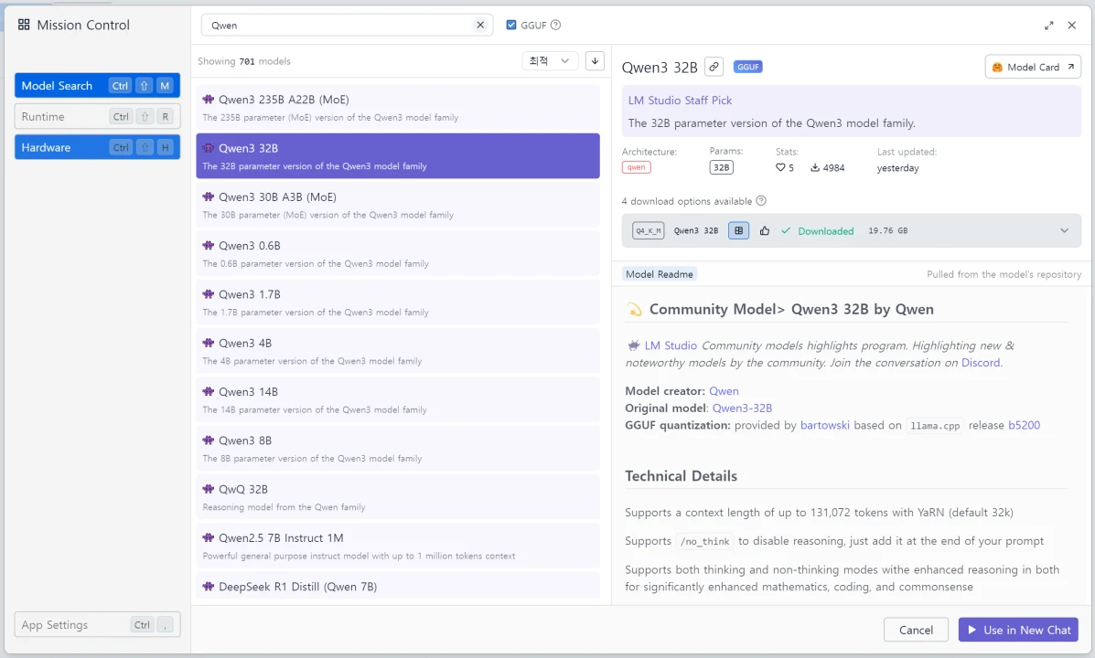Open download options help question mark

click(x=761, y=201)
